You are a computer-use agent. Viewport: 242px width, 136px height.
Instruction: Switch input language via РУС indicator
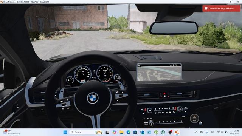point(213,132)
